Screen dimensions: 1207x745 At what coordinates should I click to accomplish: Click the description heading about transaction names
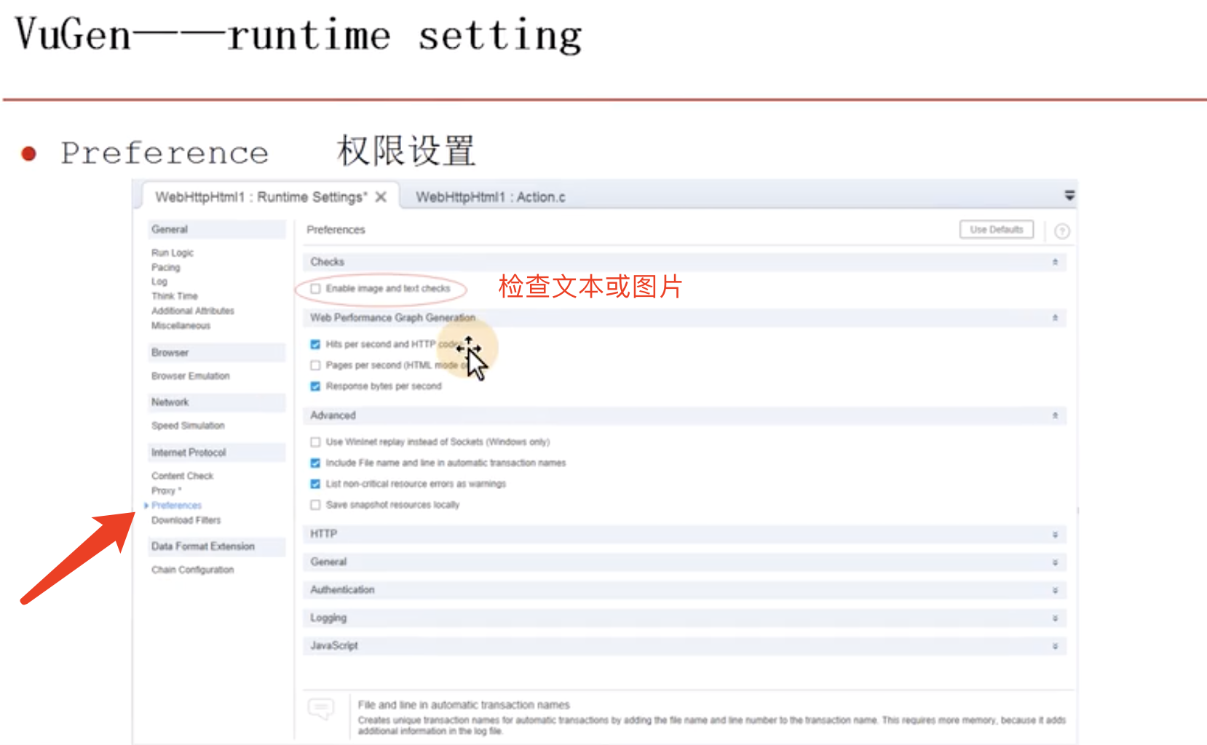pyautogui.click(x=464, y=705)
